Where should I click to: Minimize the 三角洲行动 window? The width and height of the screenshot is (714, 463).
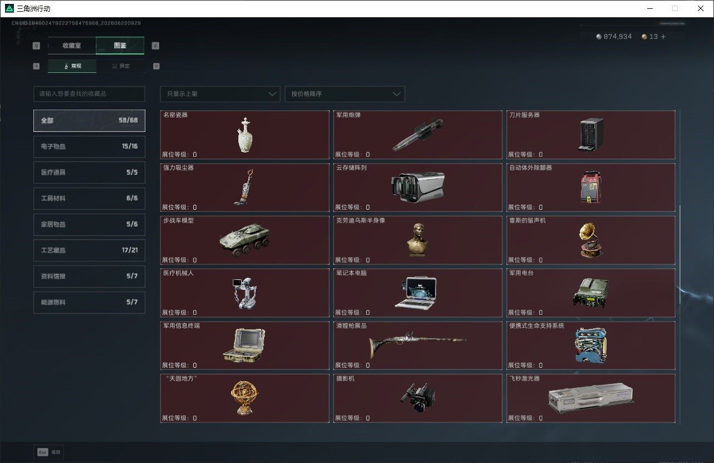pyautogui.click(x=649, y=8)
